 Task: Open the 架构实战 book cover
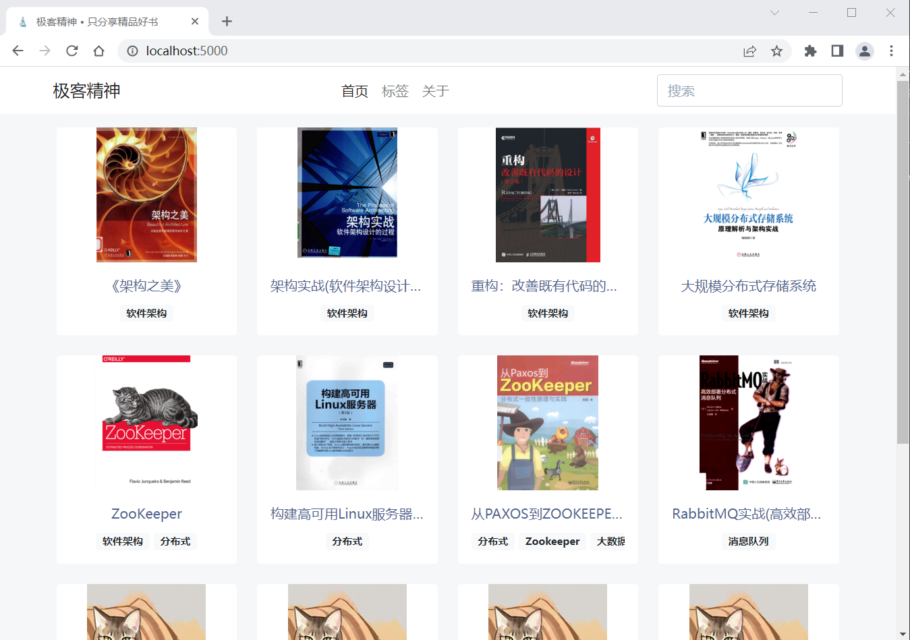pyautogui.click(x=347, y=193)
